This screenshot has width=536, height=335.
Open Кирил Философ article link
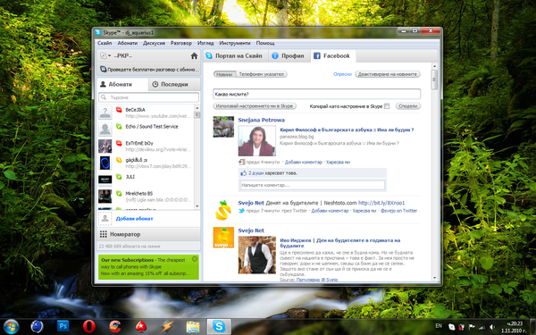[x=347, y=130]
